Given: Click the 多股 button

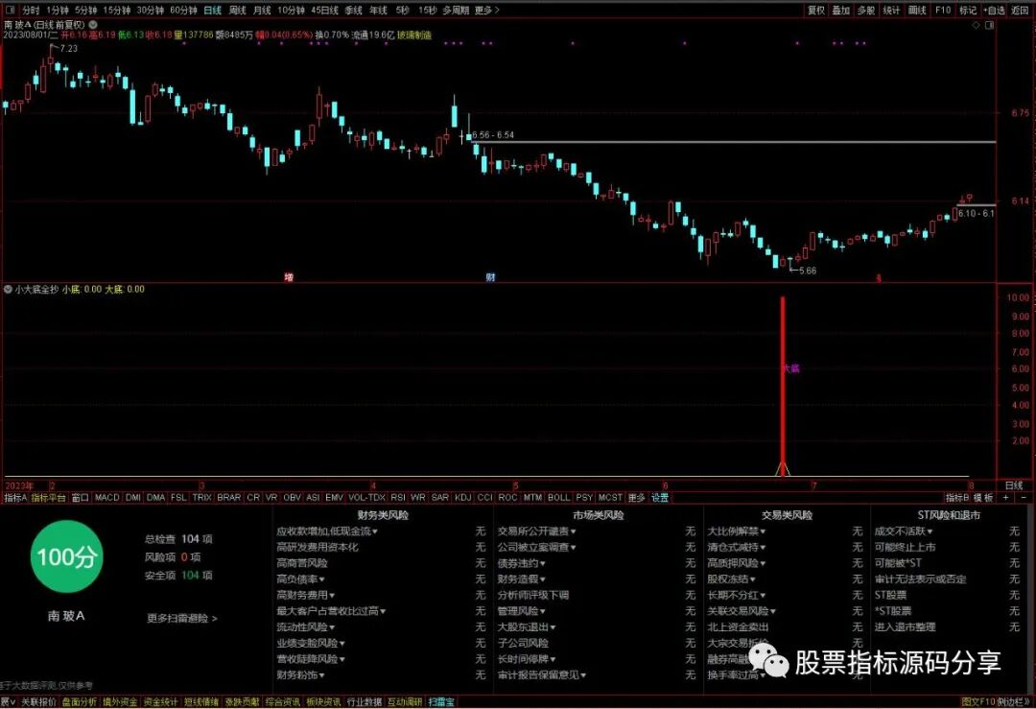Looking at the screenshot, I should tap(866, 10).
